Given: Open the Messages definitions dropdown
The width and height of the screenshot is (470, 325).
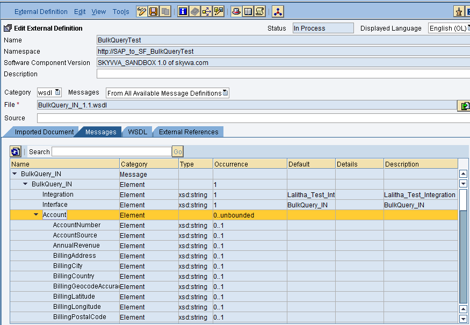Looking at the screenshot, I should tap(225, 93).
